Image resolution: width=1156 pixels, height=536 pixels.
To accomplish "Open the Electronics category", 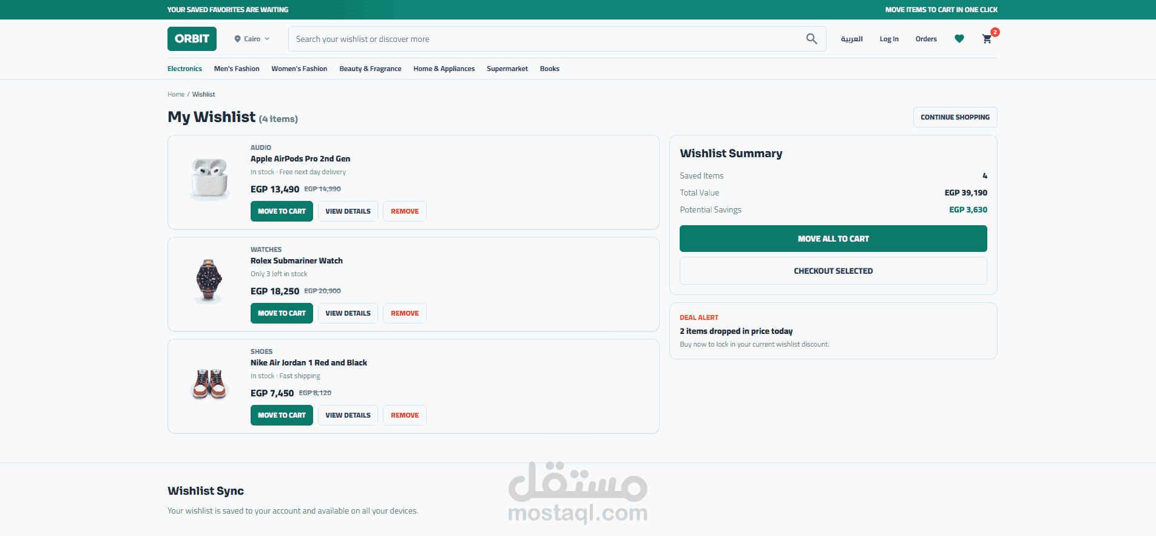I will pos(184,69).
